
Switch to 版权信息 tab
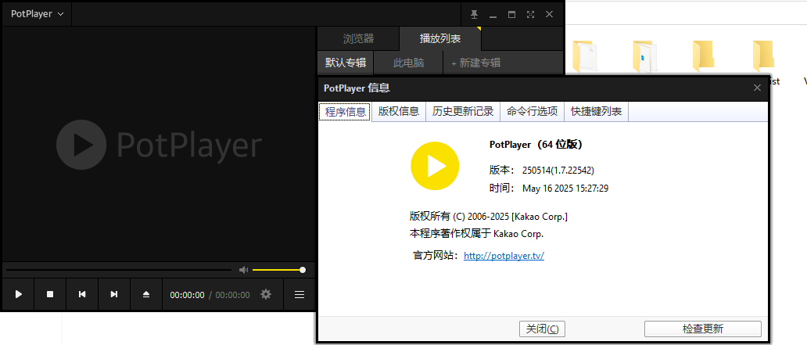[x=399, y=112]
